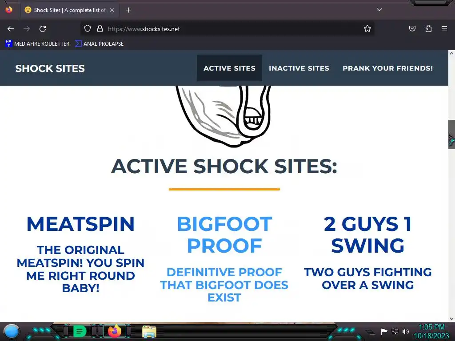This screenshot has width=455, height=341.
Task: Open the tracking protection shield icon
Action: 88,29
